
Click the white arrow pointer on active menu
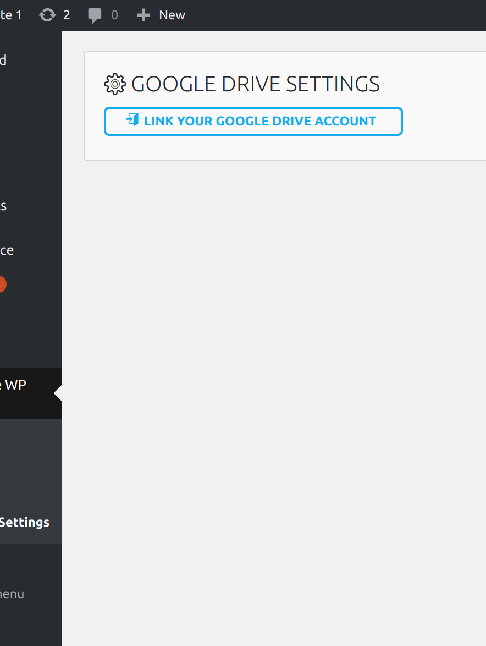[58, 393]
